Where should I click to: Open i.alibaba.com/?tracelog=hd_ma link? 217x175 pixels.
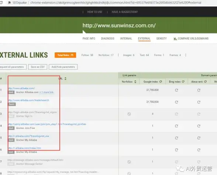tap(28, 136)
